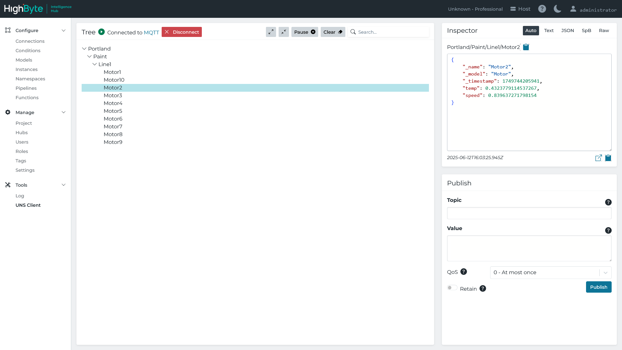622x350 pixels.
Task: Show help for Topic field
Action: click(608, 202)
